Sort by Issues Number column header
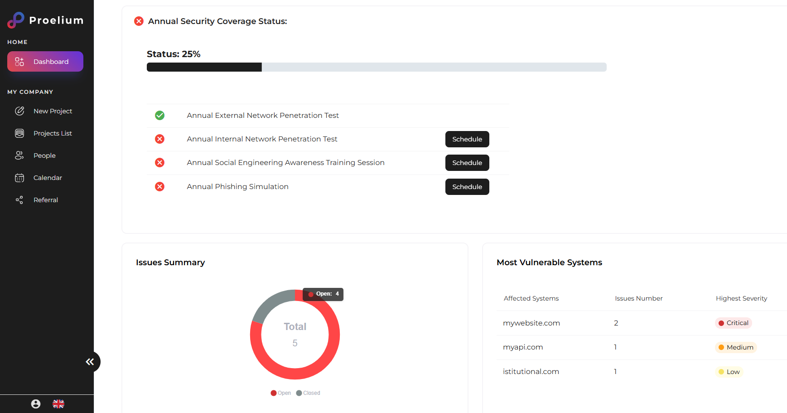Viewport: 787px width, 413px height. (638, 298)
